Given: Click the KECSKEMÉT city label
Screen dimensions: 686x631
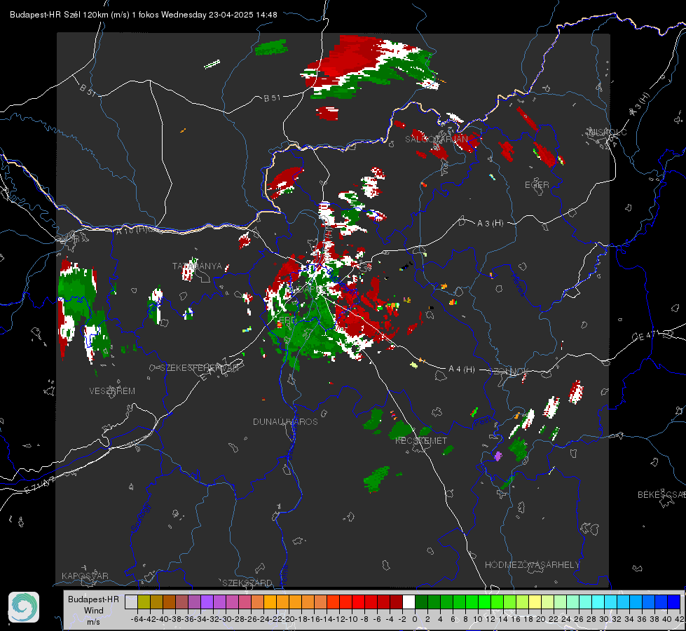Looking at the screenshot, I should (421, 441).
